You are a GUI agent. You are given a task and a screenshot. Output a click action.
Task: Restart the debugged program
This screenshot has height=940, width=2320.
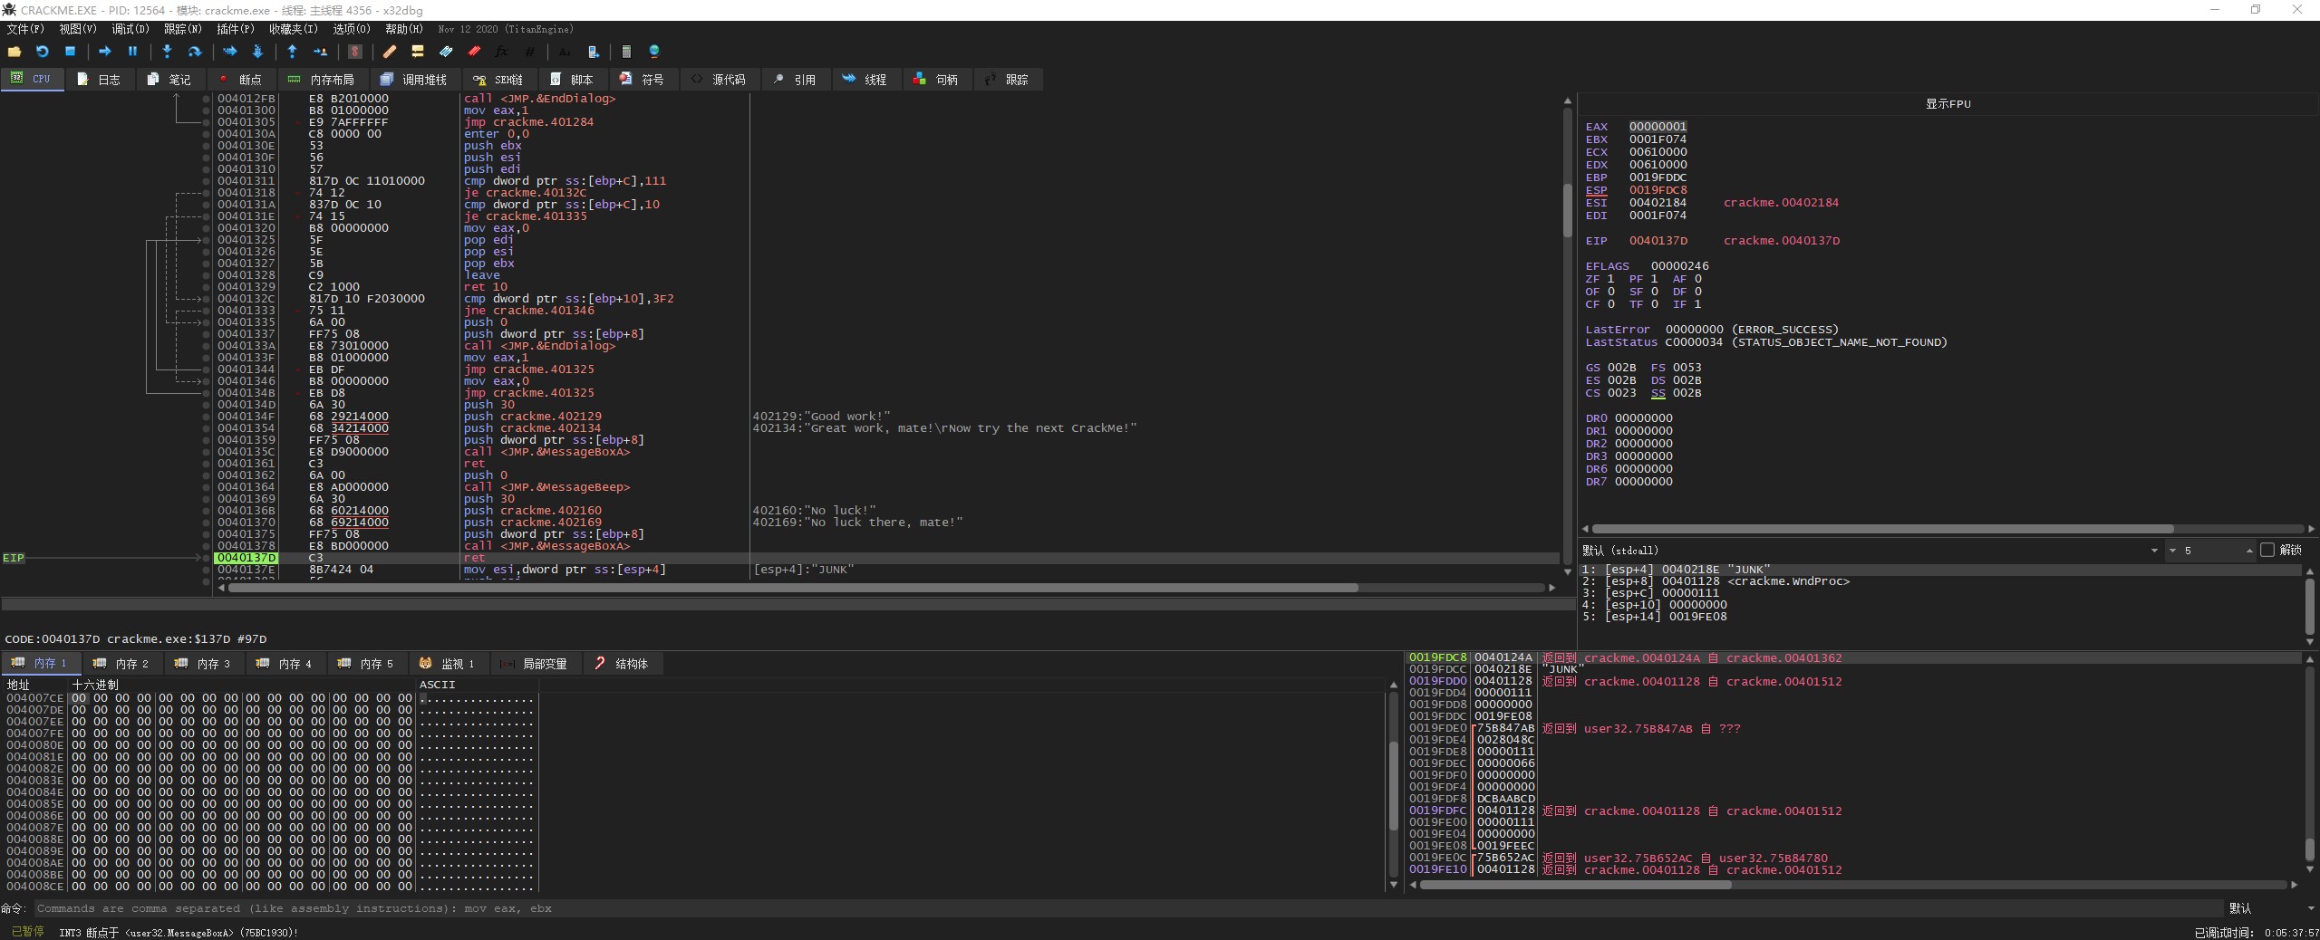click(42, 52)
